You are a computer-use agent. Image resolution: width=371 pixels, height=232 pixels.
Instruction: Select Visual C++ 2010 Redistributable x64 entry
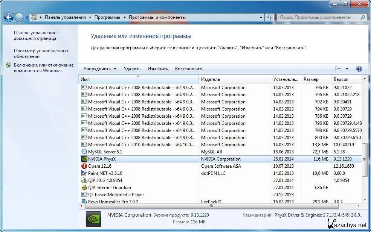[x=142, y=145]
